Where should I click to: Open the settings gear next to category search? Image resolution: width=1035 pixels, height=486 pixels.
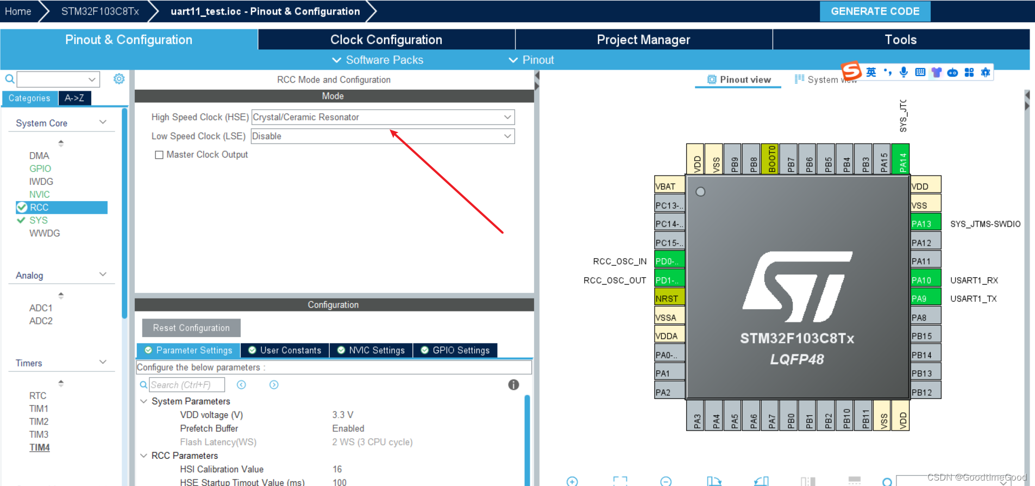click(119, 79)
